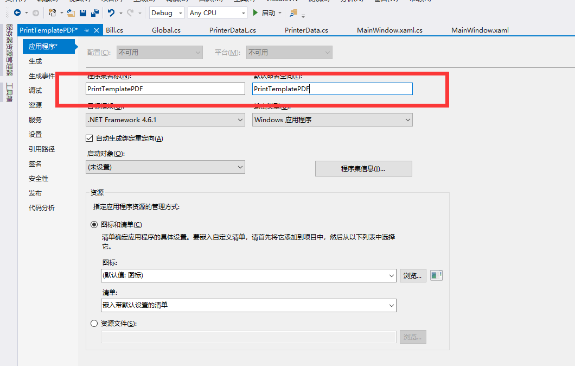Click the New Project toolbar icon
This screenshot has height=366, width=575.
click(x=53, y=13)
